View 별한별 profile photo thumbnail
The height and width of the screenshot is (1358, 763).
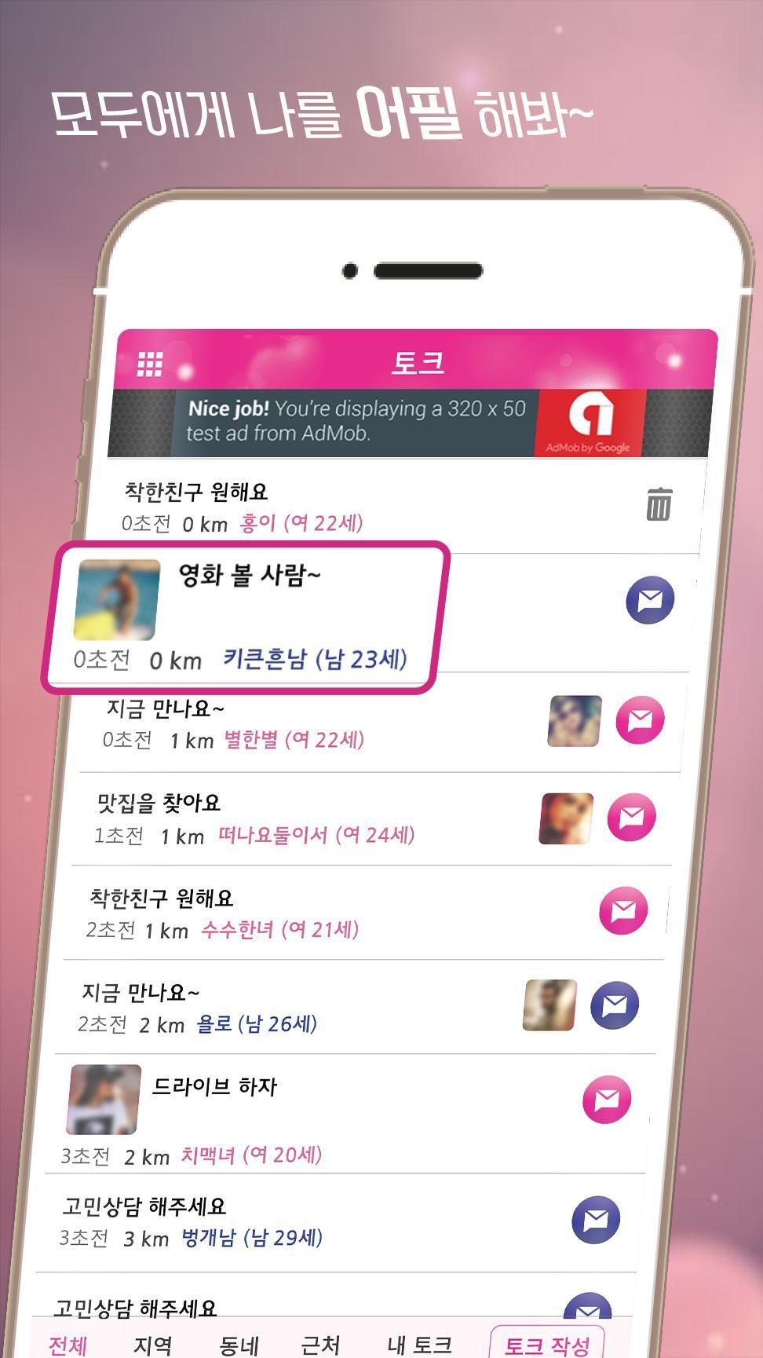tap(575, 720)
